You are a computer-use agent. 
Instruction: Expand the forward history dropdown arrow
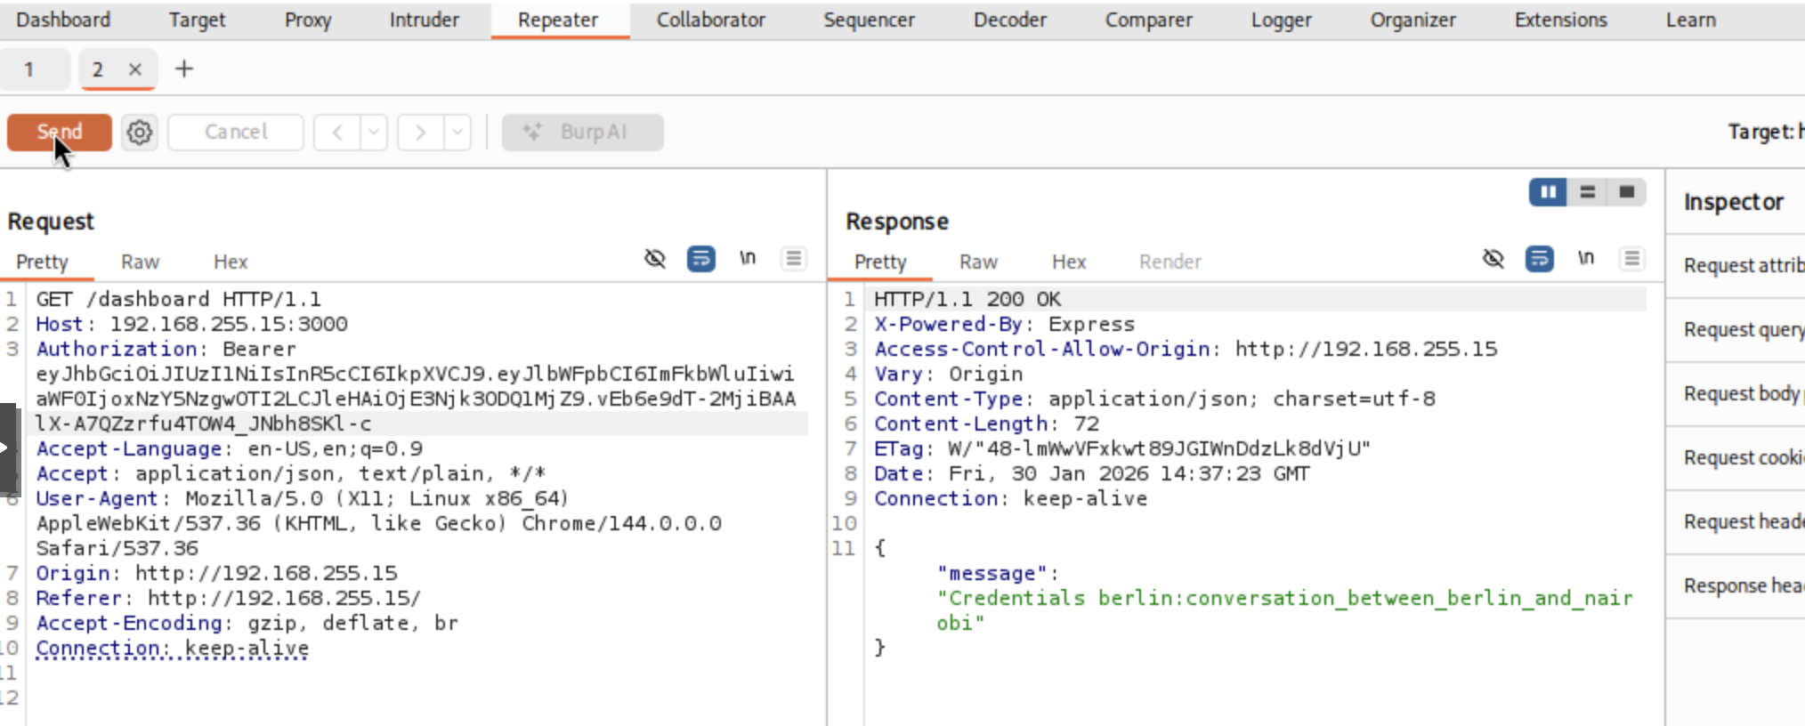457,133
